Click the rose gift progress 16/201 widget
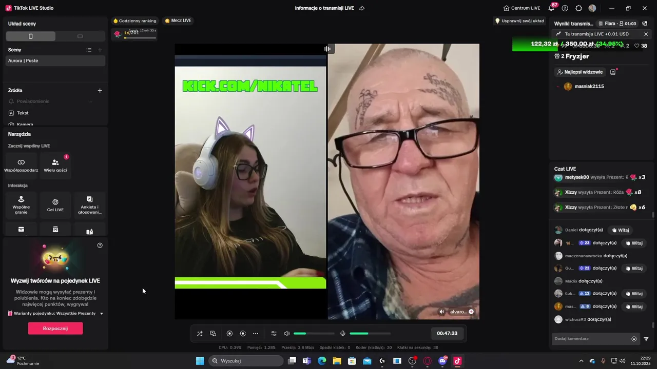The height and width of the screenshot is (369, 657). pos(134,34)
